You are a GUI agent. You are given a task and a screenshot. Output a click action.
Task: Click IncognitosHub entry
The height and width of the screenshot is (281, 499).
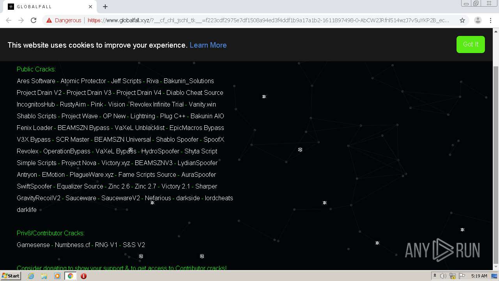[36, 104]
